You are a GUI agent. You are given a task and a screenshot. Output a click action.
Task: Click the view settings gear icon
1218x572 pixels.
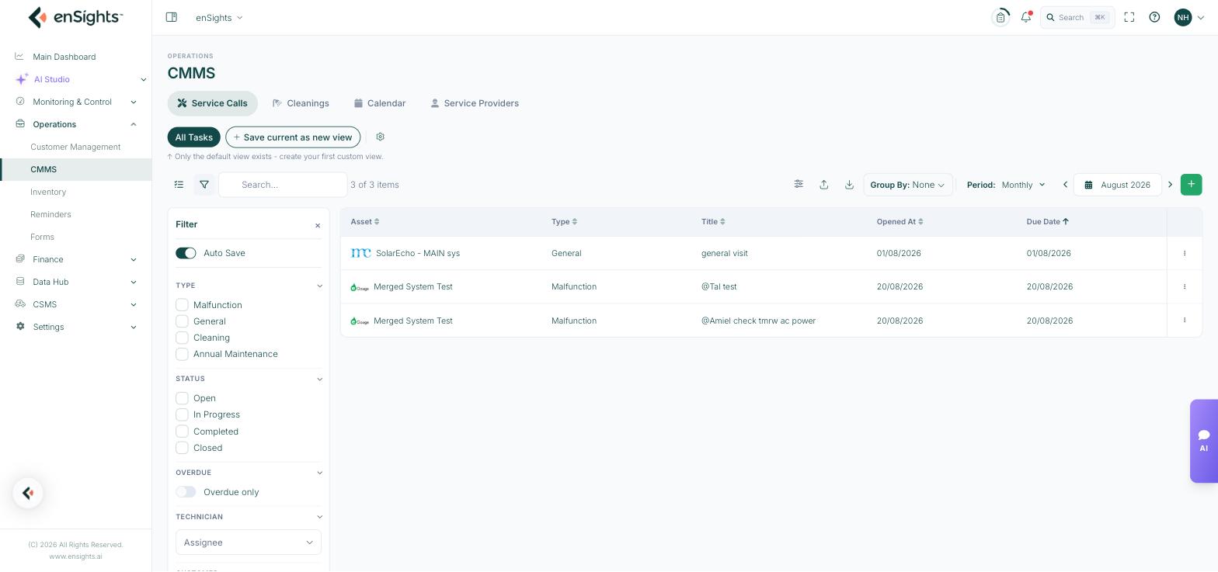[x=380, y=137]
